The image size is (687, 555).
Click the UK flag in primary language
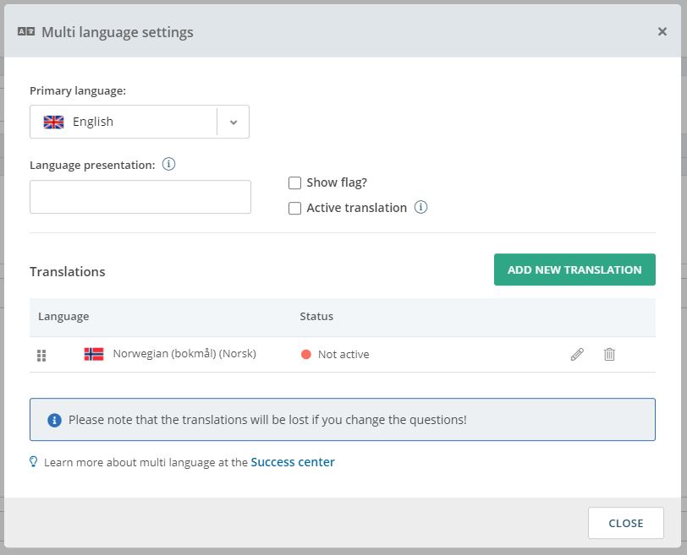(x=54, y=122)
